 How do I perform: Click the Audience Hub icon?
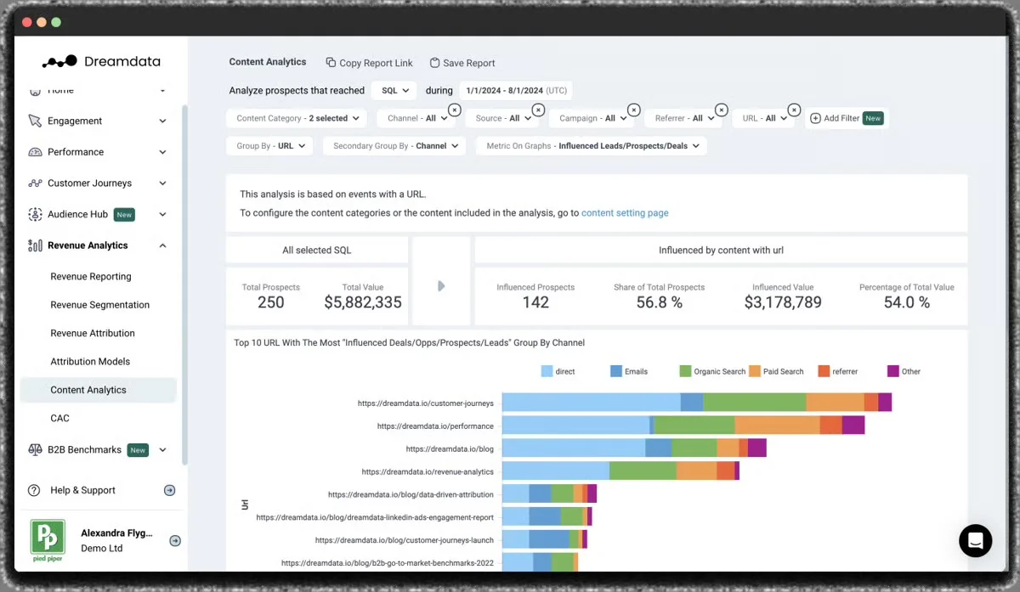tap(35, 214)
